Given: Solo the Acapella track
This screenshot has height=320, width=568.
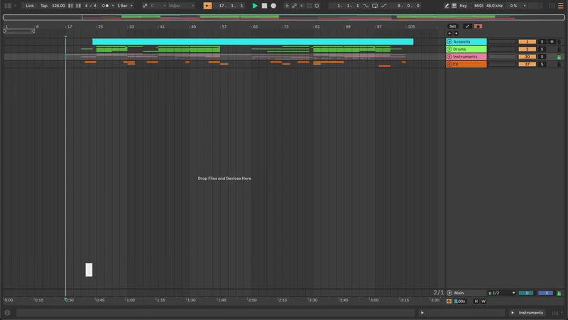Looking at the screenshot, I should coord(542,42).
